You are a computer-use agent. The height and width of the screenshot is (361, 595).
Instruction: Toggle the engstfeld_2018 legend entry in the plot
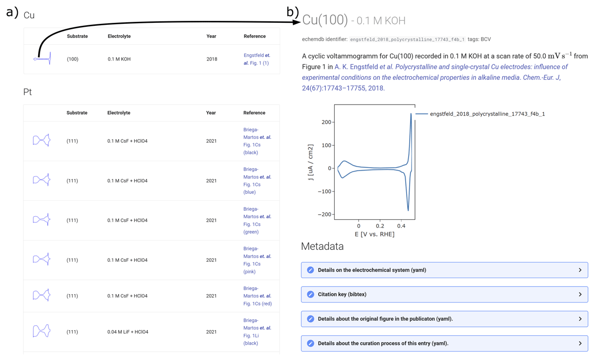click(487, 114)
